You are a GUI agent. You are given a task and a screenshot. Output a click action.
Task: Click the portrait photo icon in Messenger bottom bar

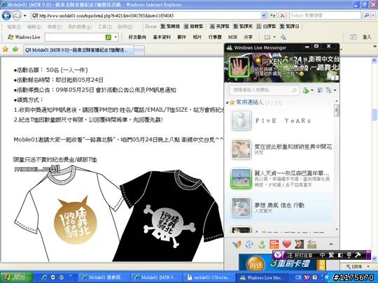point(299,245)
